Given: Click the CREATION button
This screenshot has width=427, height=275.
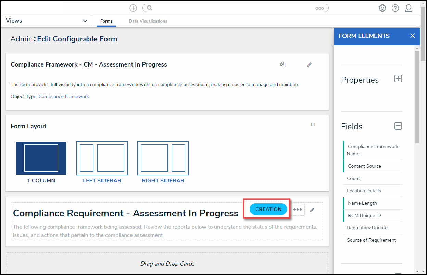Looking at the screenshot, I should pos(268,209).
